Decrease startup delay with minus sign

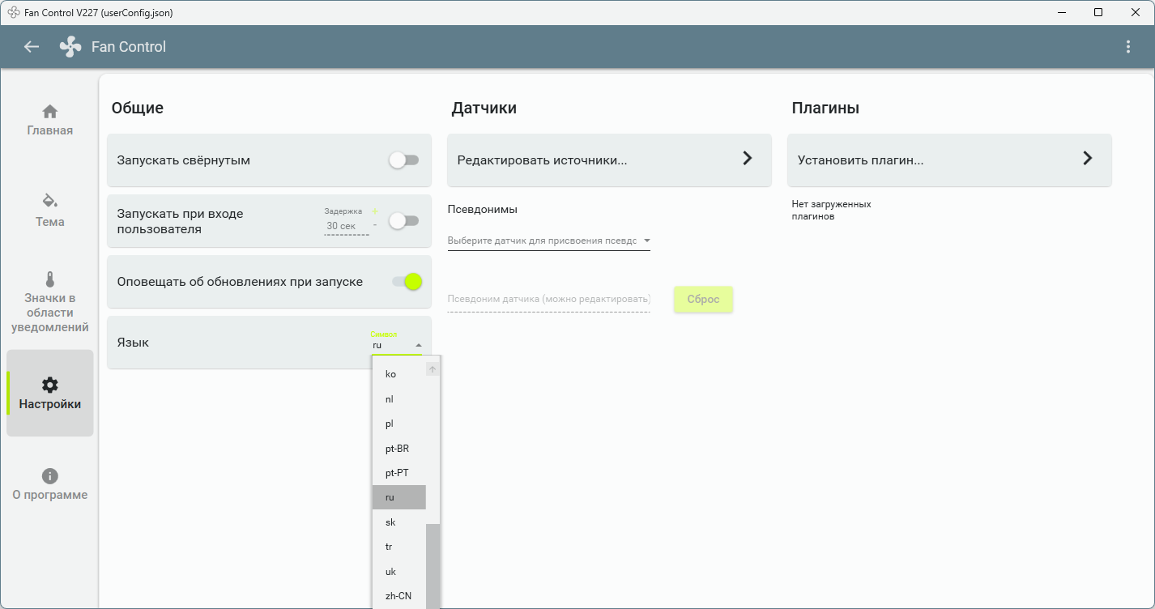pyautogui.click(x=375, y=225)
